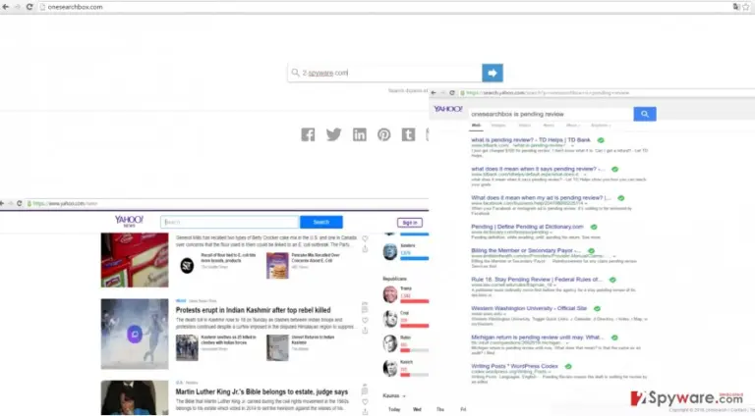This screenshot has height=416, width=755.
Task: Click the Yahoo logo in search results
Action: click(x=448, y=109)
